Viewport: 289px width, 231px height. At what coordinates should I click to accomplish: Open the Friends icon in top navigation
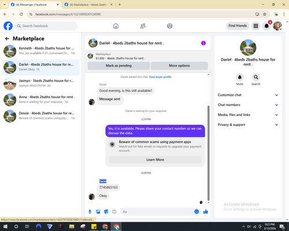point(143,26)
